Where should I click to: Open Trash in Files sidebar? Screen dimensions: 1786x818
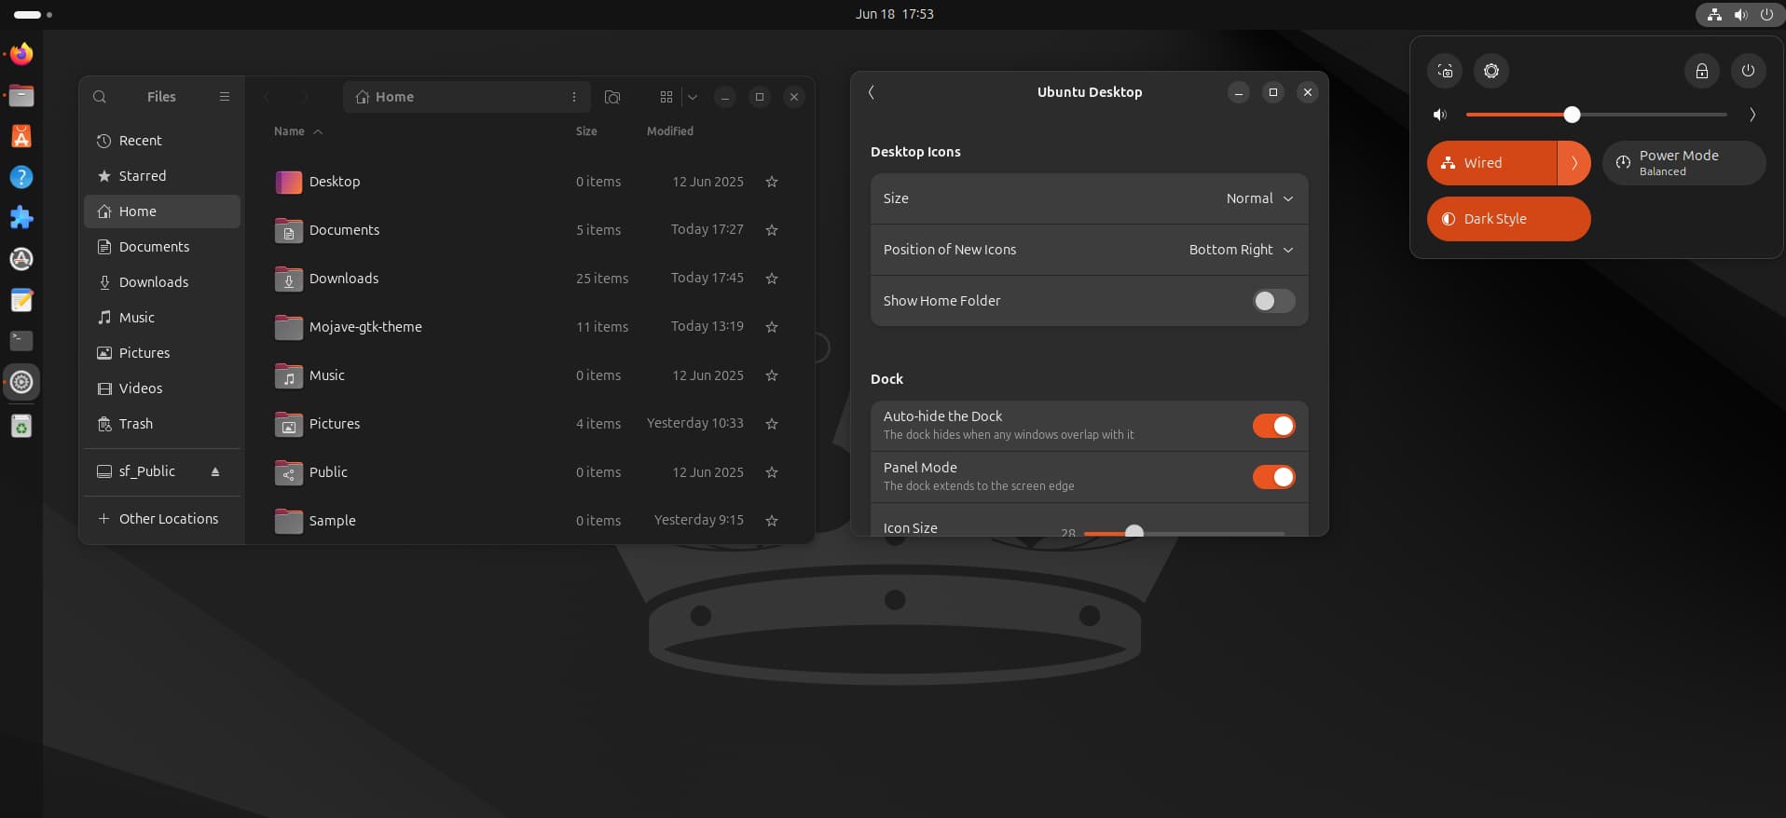click(x=162, y=424)
